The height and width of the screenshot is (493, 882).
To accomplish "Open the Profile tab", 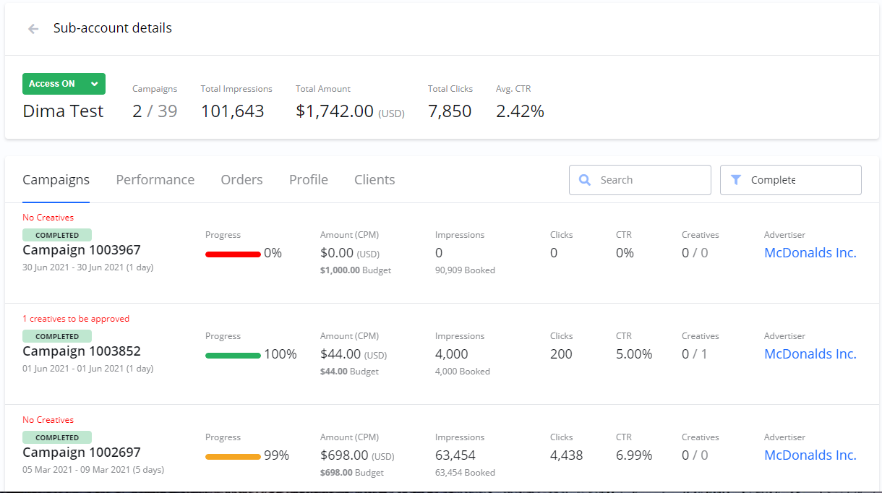I will (x=309, y=180).
